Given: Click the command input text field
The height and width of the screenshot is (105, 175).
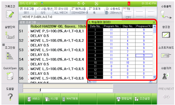Looking at the screenshot, I should (77, 90).
